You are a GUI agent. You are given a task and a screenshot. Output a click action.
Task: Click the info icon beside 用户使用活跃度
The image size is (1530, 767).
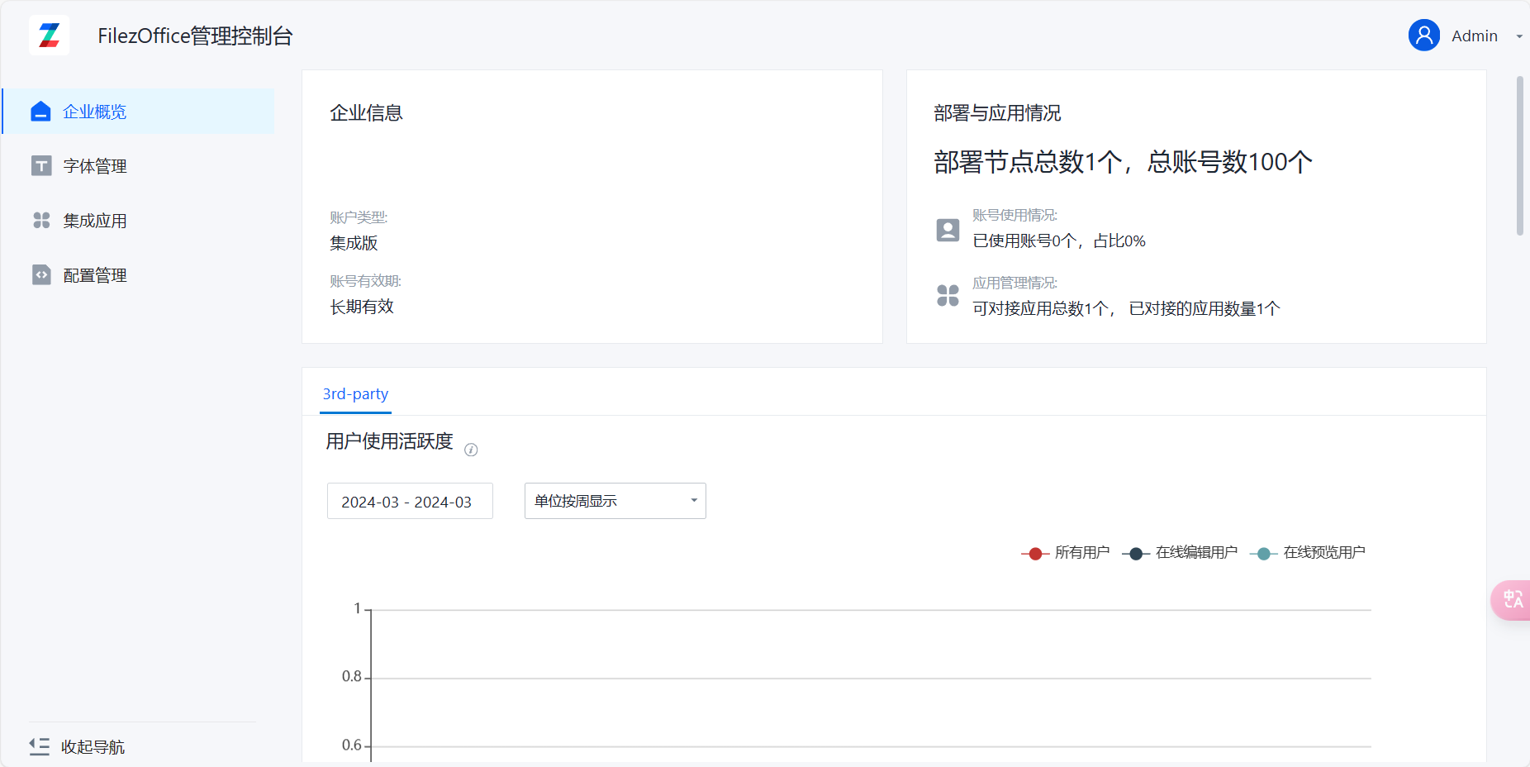[471, 450]
